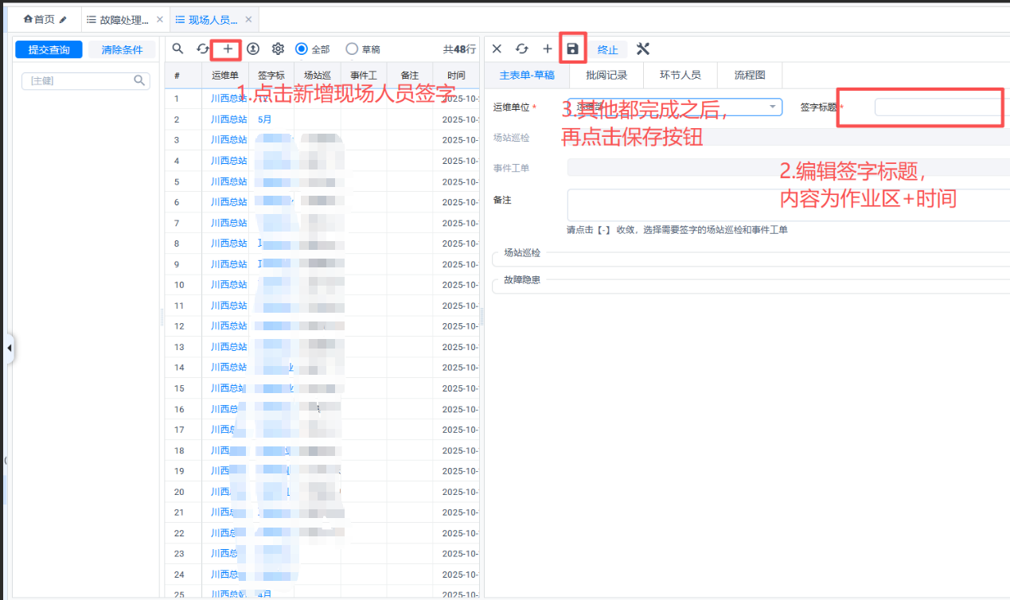This screenshot has width=1010, height=600.
Task: Open list settings gear icon
Action: coord(278,49)
